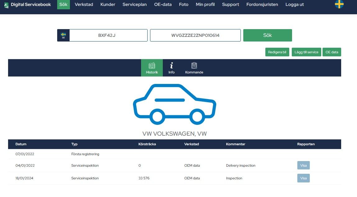Open the Serviceplan menu item
Screen dimensions: 357x197
(x=135, y=5)
